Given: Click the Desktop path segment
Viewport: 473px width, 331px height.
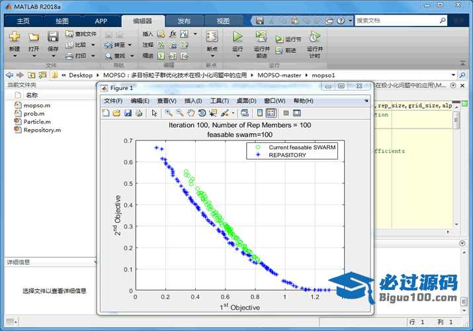Looking at the screenshot, I should [81, 75].
